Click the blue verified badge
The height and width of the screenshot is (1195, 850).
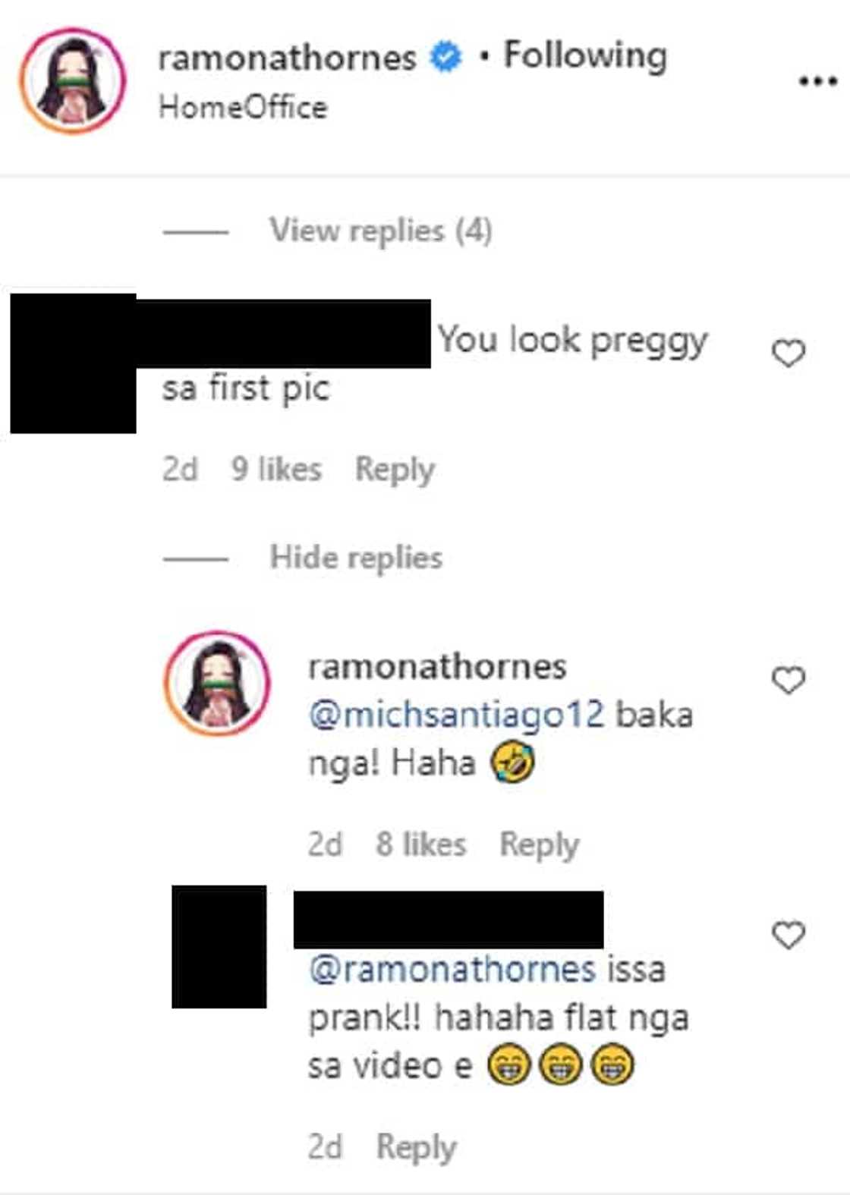point(445,58)
